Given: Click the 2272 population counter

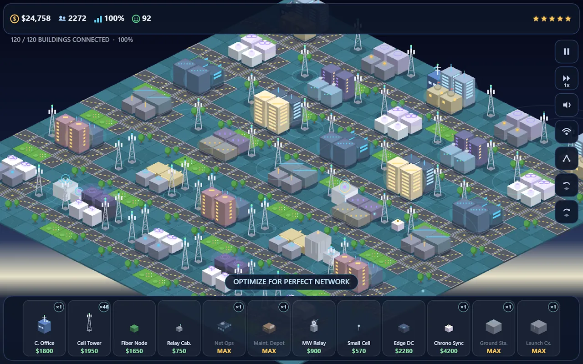Looking at the screenshot, I should (x=72, y=19).
